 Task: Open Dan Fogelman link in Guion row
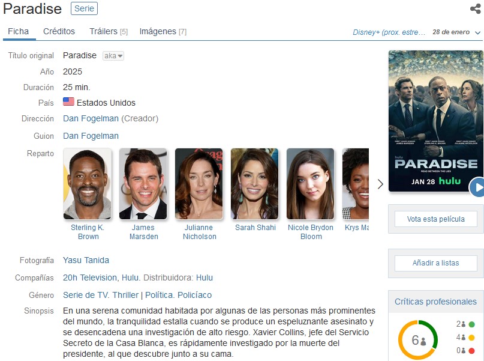(91, 136)
